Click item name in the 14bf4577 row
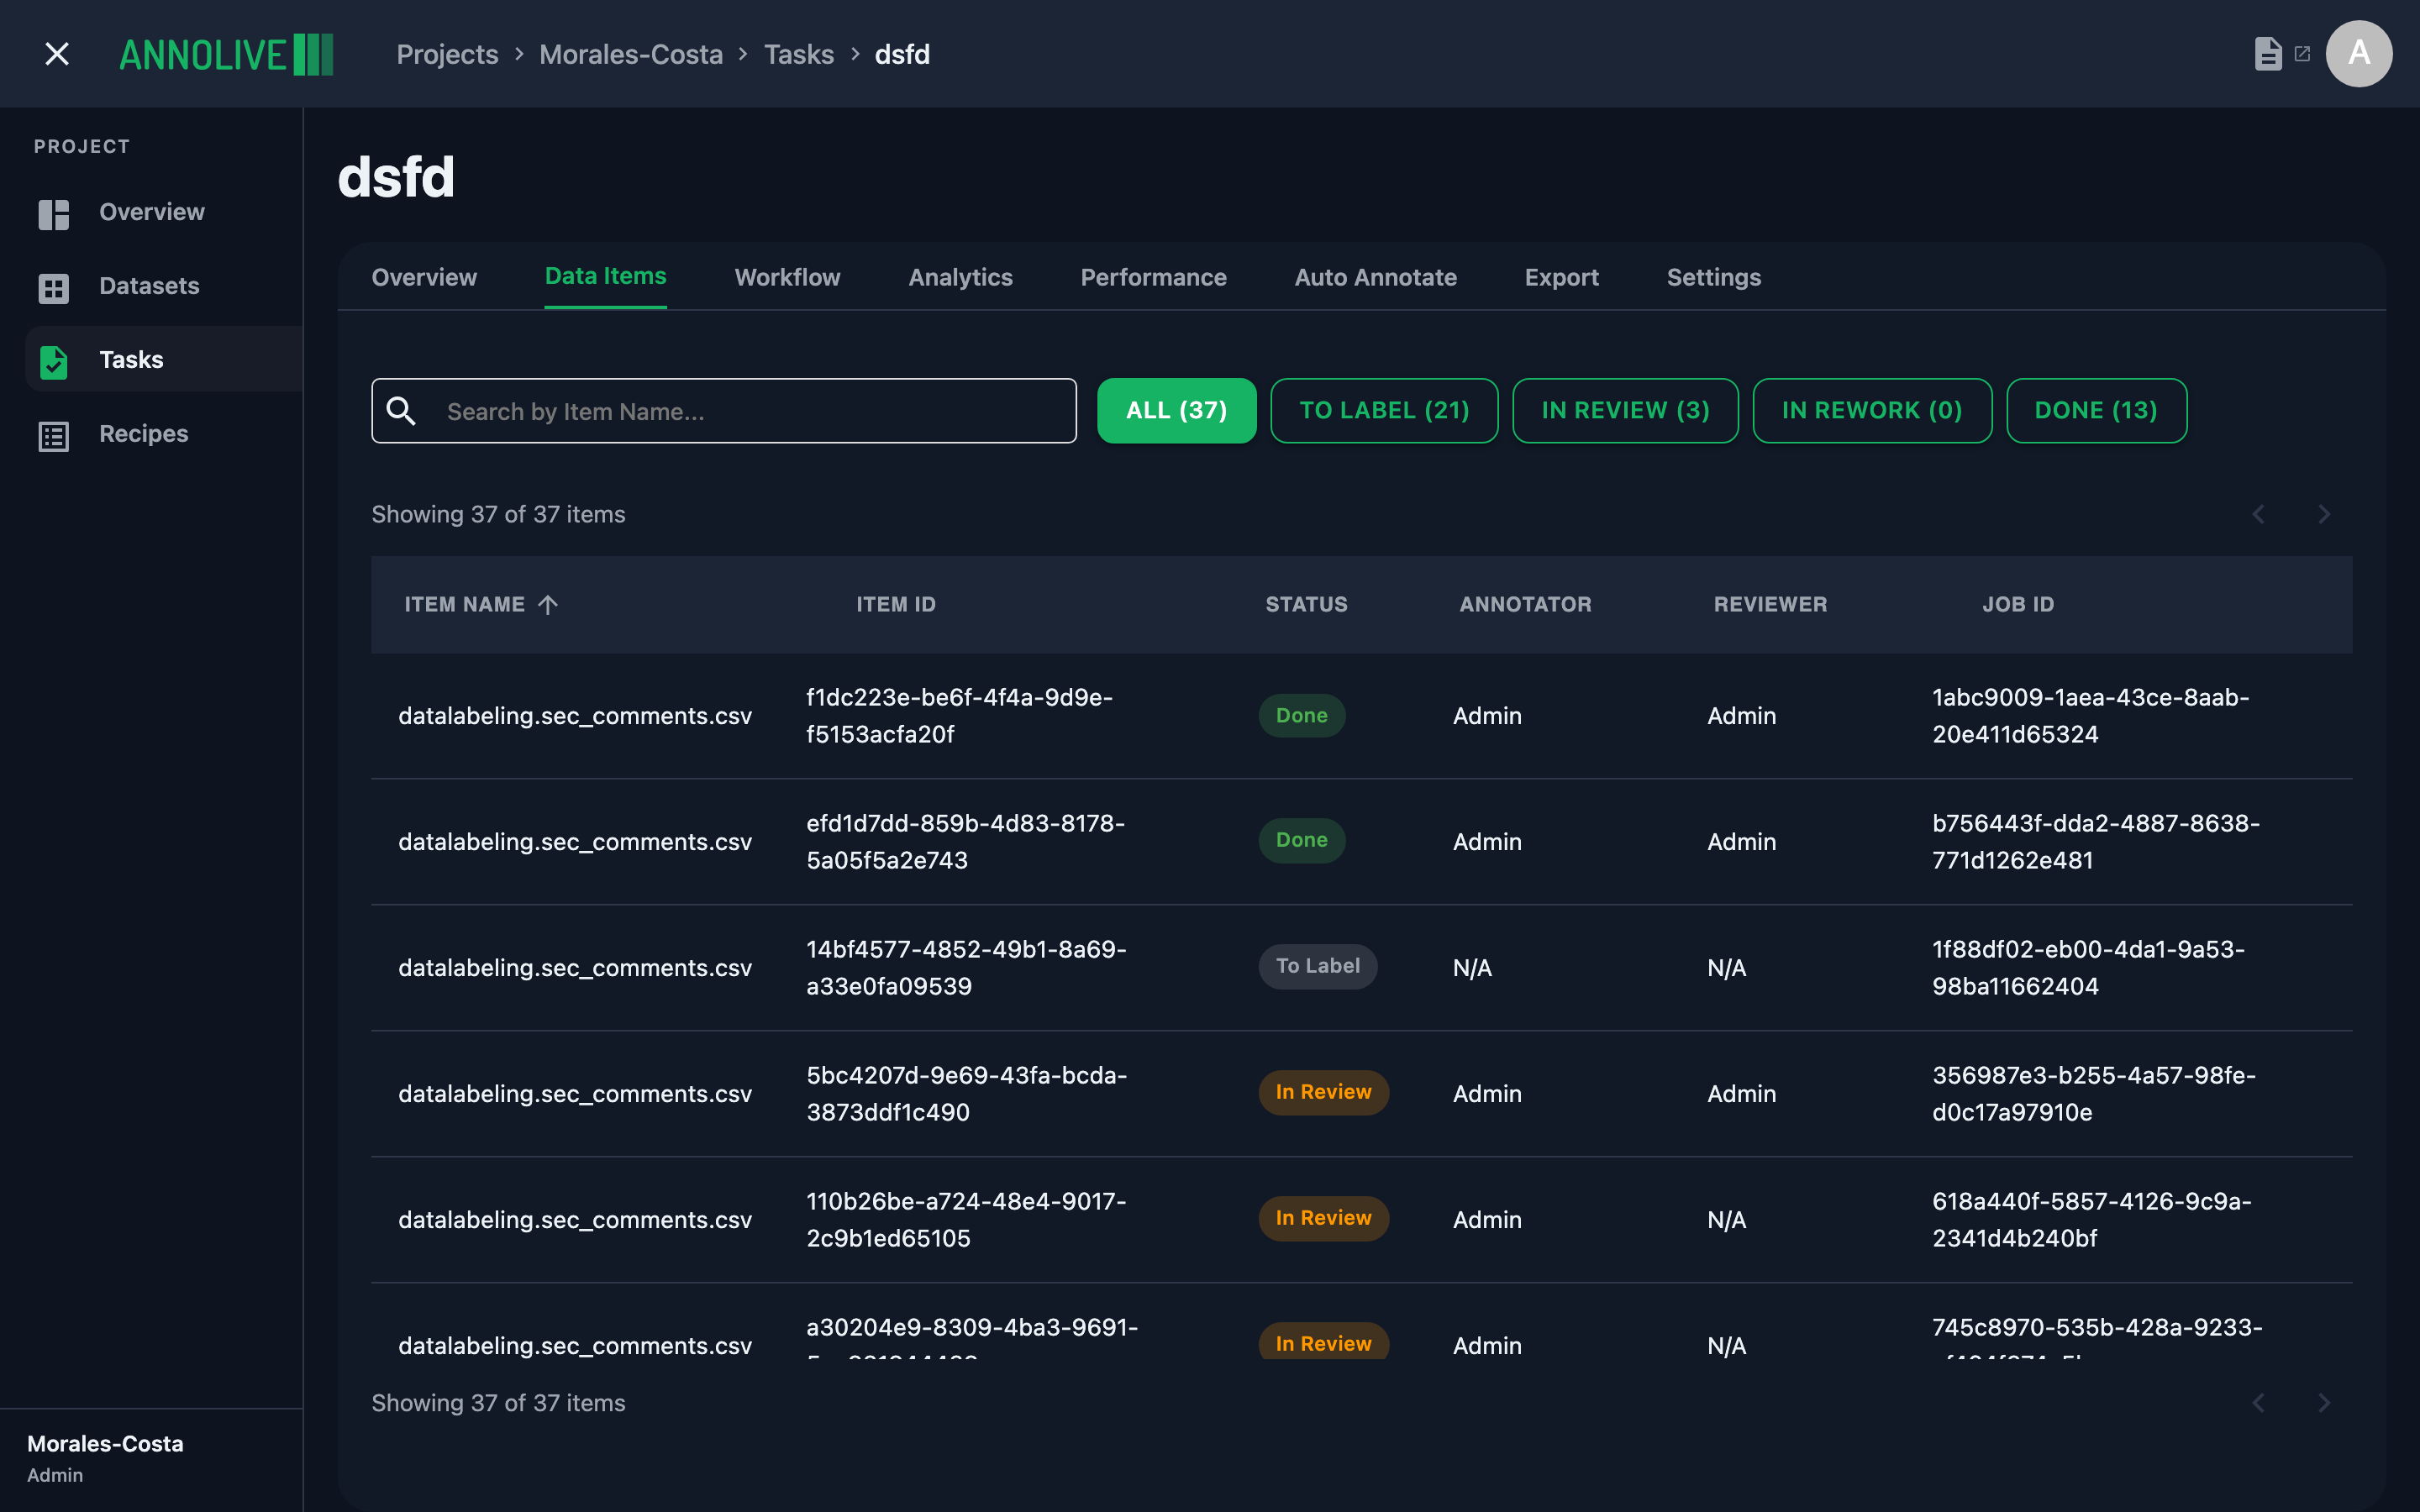Image resolution: width=2420 pixels, height=1512 pixels. pyautogui.click(x=575, y=968)
